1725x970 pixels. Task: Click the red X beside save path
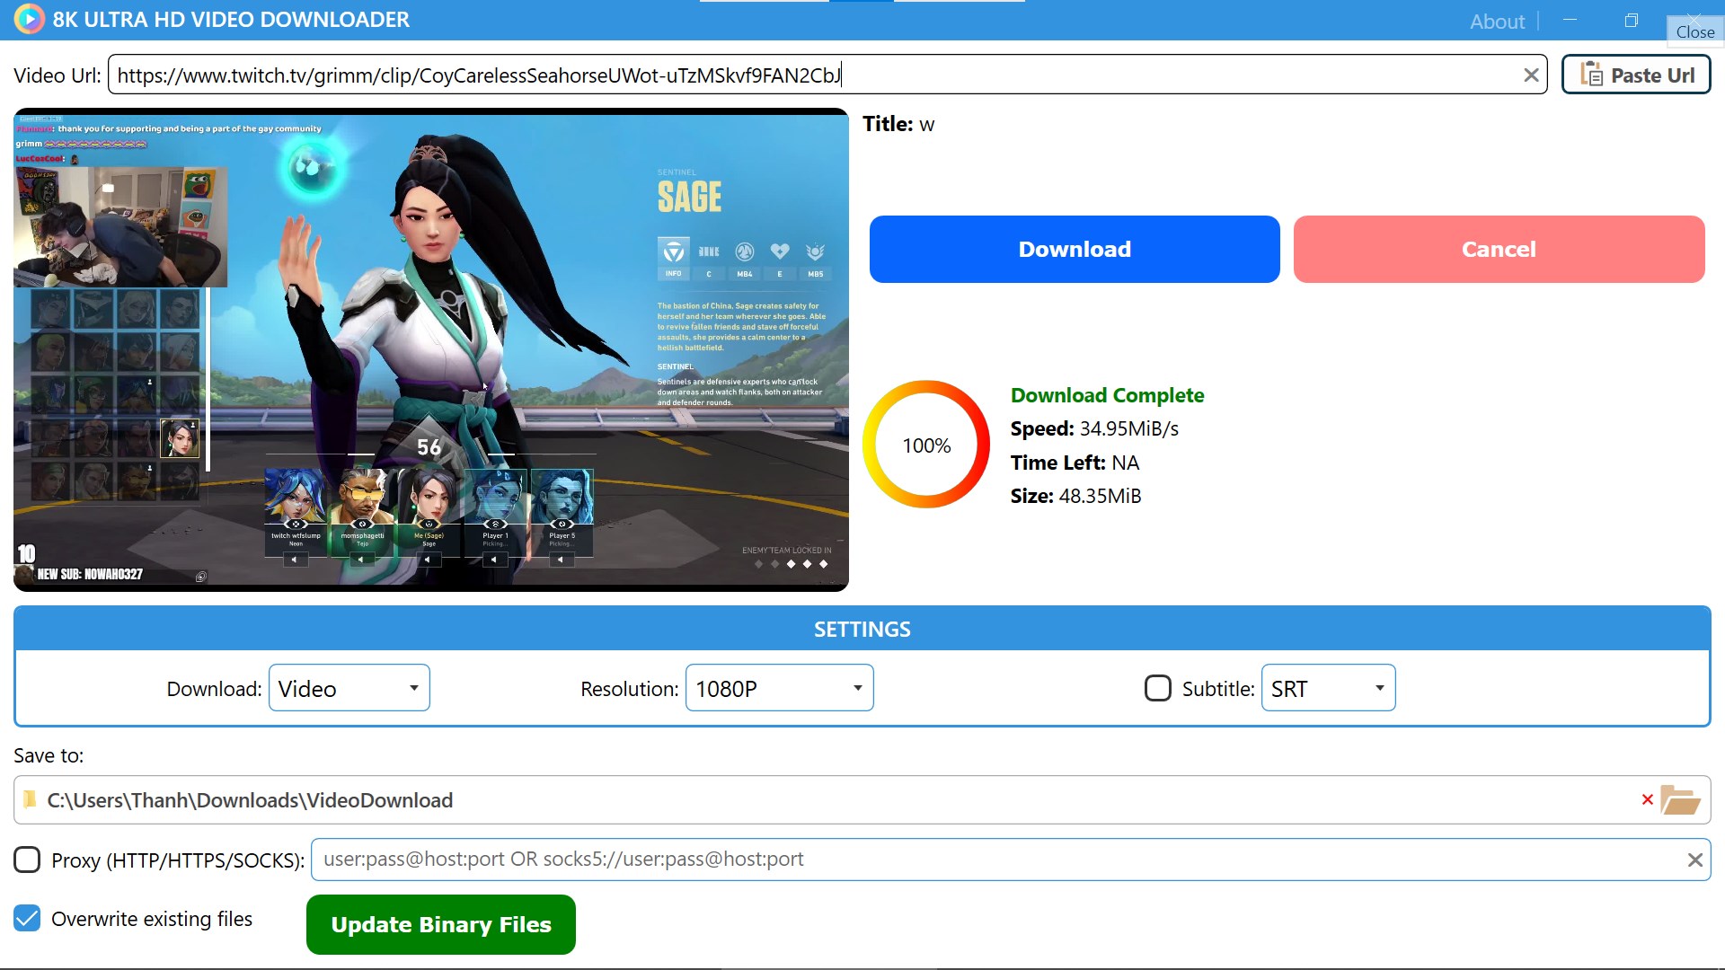coord(1647,799)
